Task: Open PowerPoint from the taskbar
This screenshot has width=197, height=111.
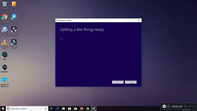Action: tap(82, 109)
